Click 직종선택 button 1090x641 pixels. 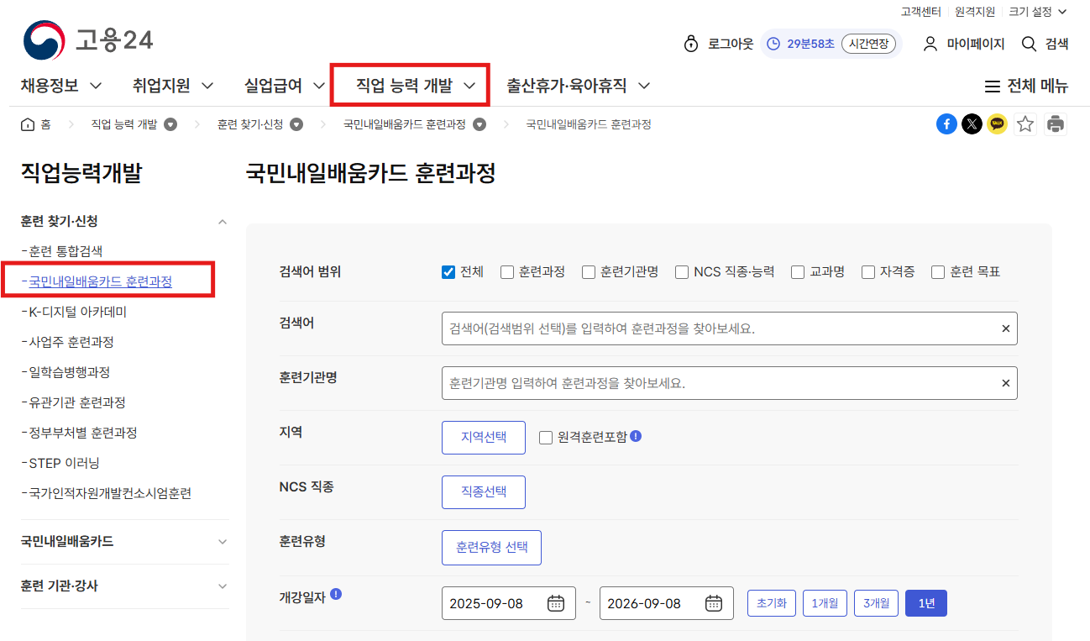pos(484,492)
